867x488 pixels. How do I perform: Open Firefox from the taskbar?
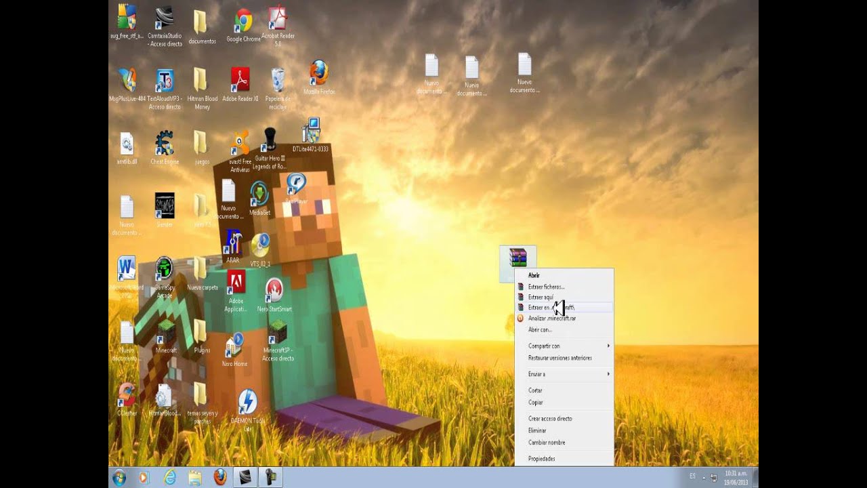coord(220,477)
